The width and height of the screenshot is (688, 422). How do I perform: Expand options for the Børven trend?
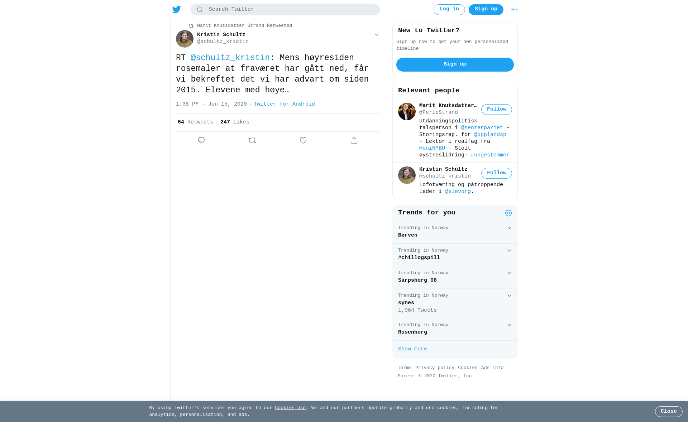[x=509, y=228]
